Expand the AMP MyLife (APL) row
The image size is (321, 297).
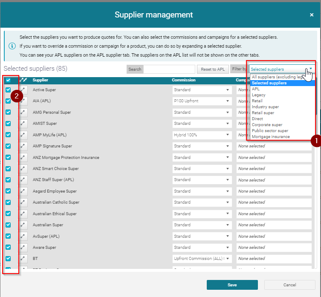[x=23, y=135]
